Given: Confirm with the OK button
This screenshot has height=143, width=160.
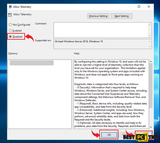Looking at the screenshot, I should tap(109, 135).
